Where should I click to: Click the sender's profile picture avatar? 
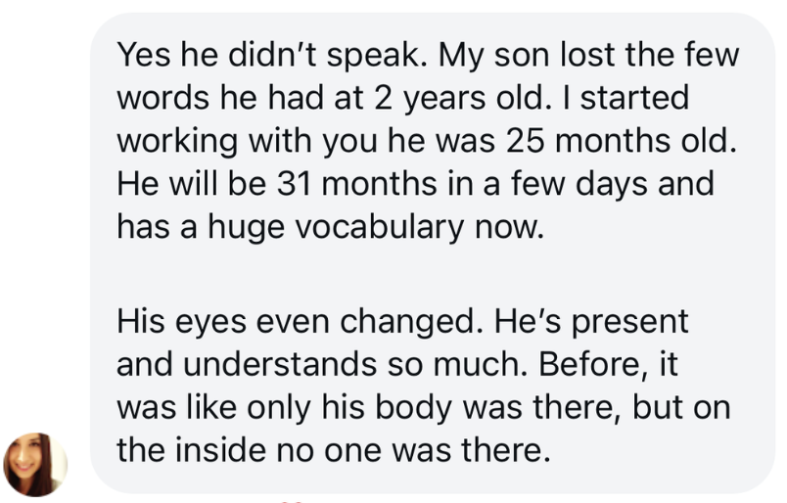point(36,463)
